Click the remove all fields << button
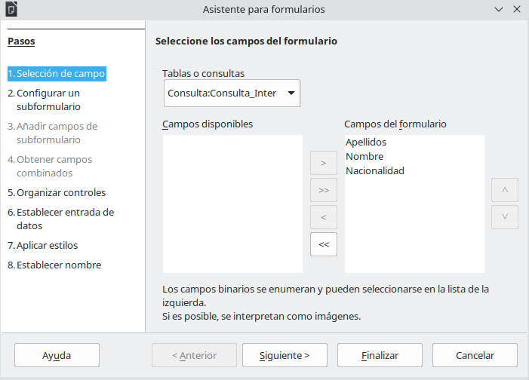This screenshot has width=529, height=380. pyautogui.click(x=324, y=244)
